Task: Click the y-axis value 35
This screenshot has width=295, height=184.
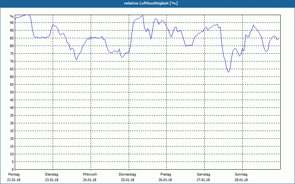Action: point(12,116)
